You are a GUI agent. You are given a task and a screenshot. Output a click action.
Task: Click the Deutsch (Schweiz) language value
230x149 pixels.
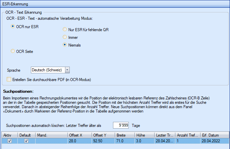[48, 70]
